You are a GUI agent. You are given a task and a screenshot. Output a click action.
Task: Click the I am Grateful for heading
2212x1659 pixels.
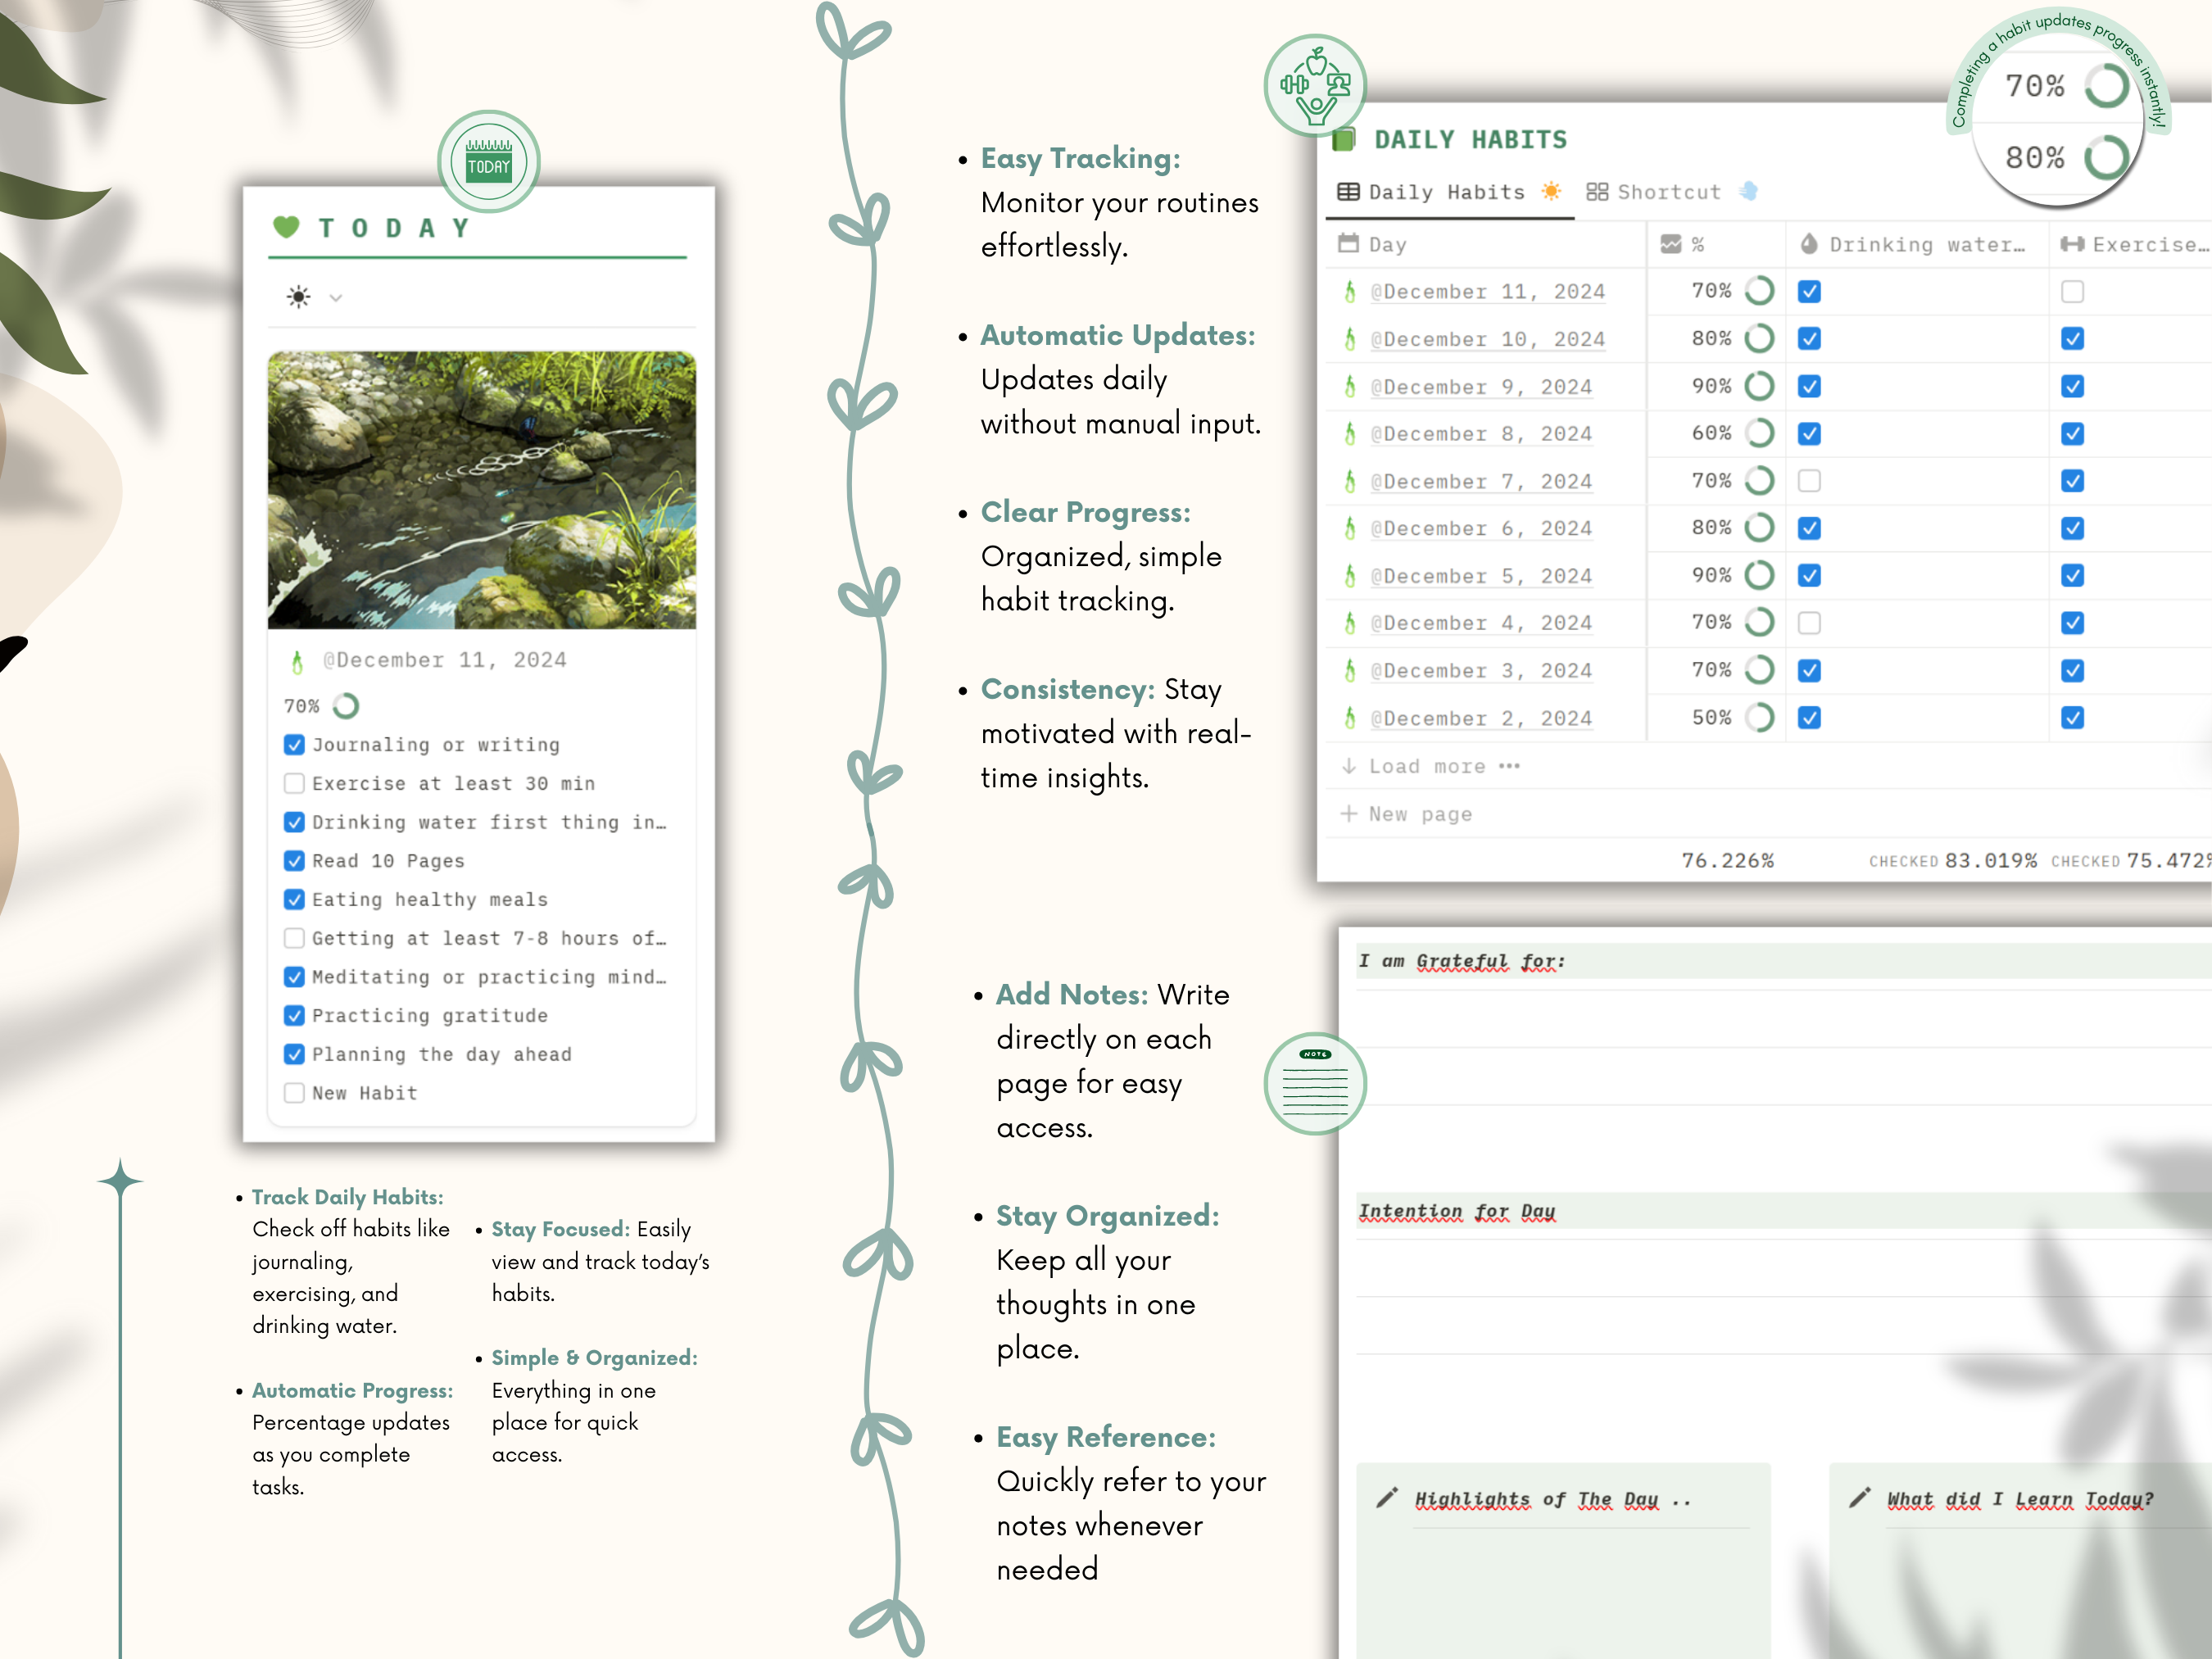(x=1461, y=961)
